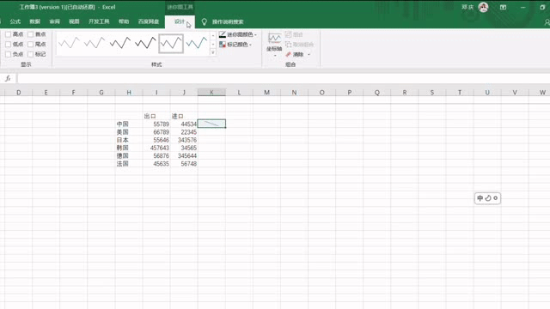Image resolution: width=550 pixels, height=309 pixels.
Task: Click cell with value 56748
Action: [184, 164]
